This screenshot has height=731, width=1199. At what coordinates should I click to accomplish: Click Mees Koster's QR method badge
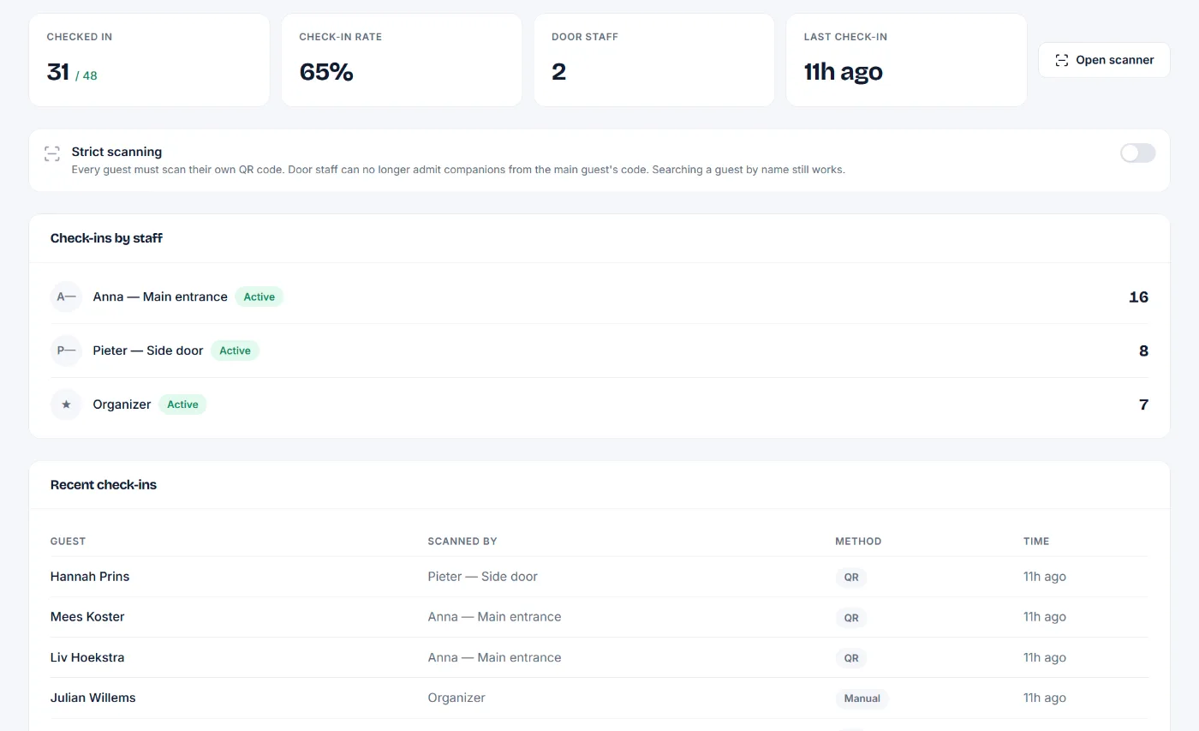coord(851,618)
